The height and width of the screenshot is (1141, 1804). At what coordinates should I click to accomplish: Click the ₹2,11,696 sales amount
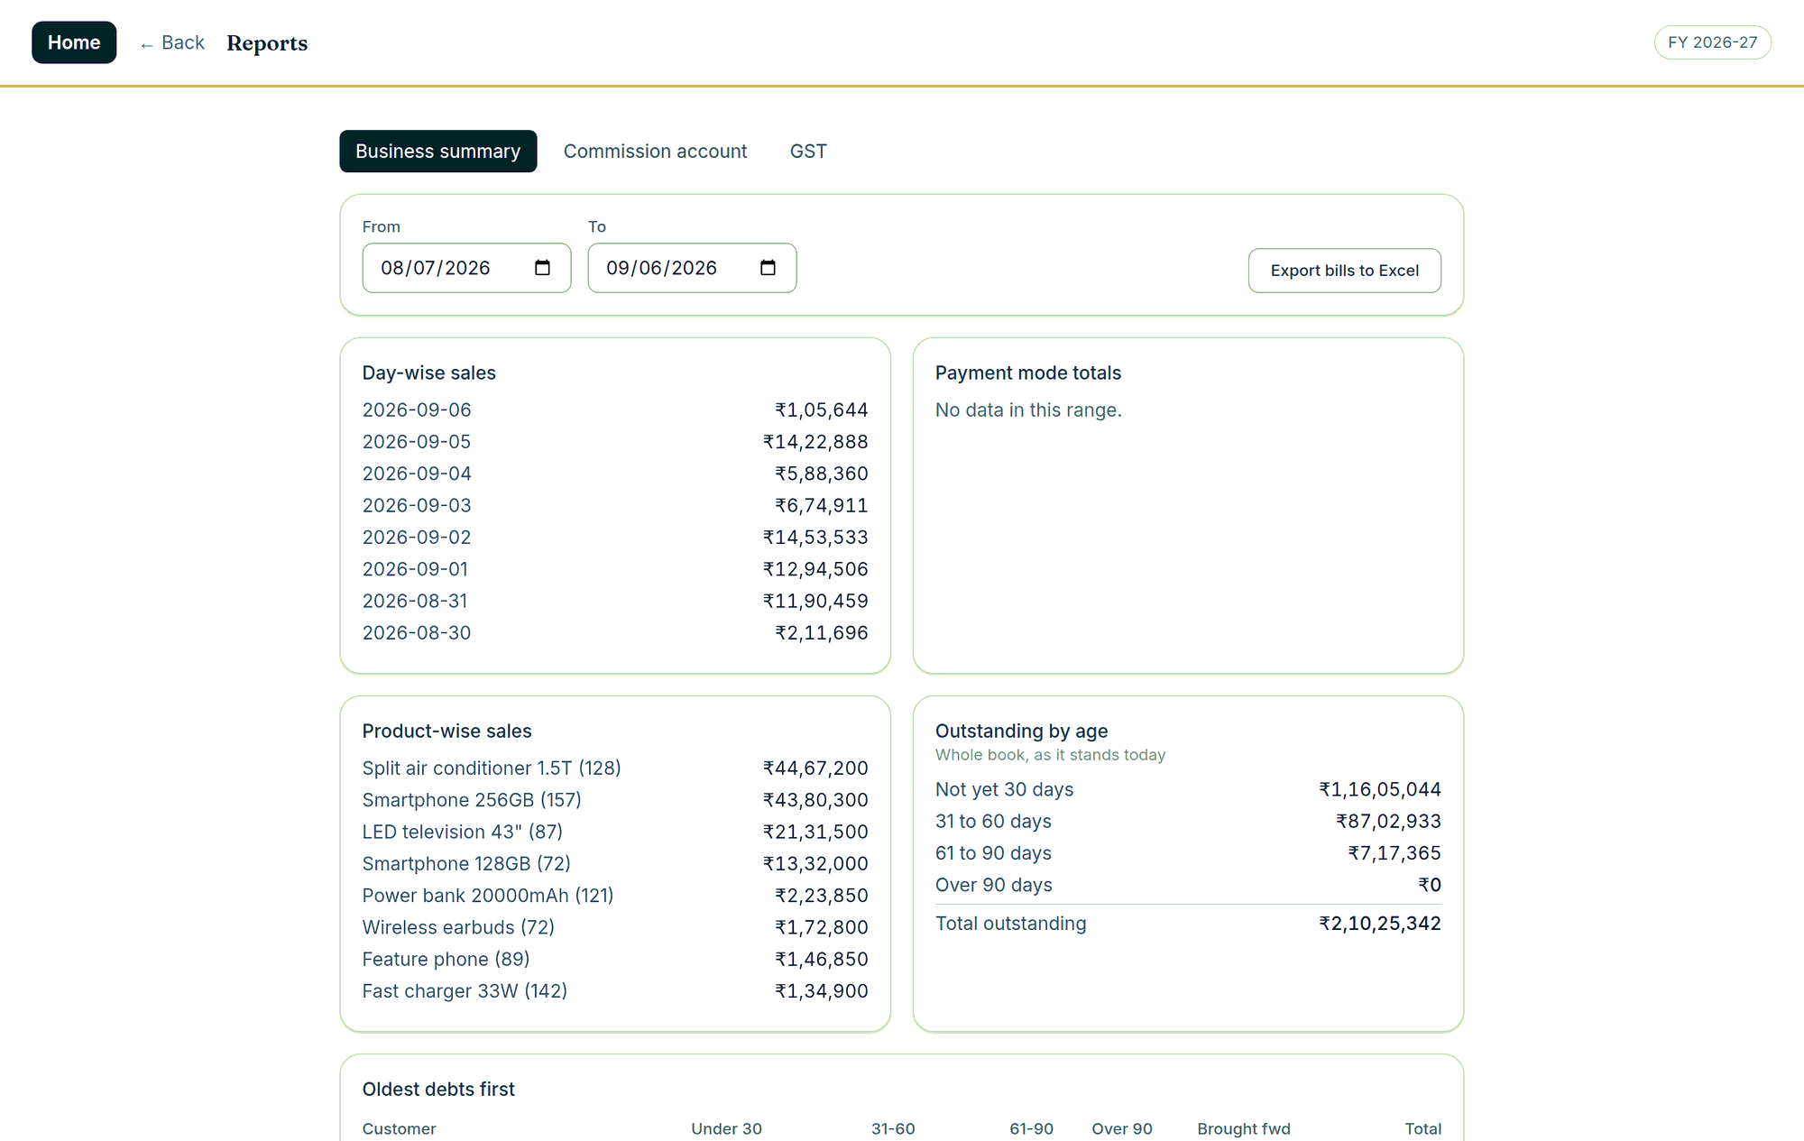[x=822, y=633]
